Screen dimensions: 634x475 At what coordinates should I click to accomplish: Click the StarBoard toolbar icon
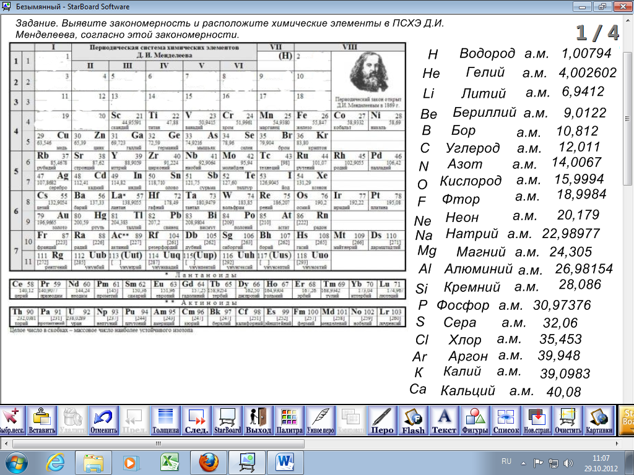228,421
